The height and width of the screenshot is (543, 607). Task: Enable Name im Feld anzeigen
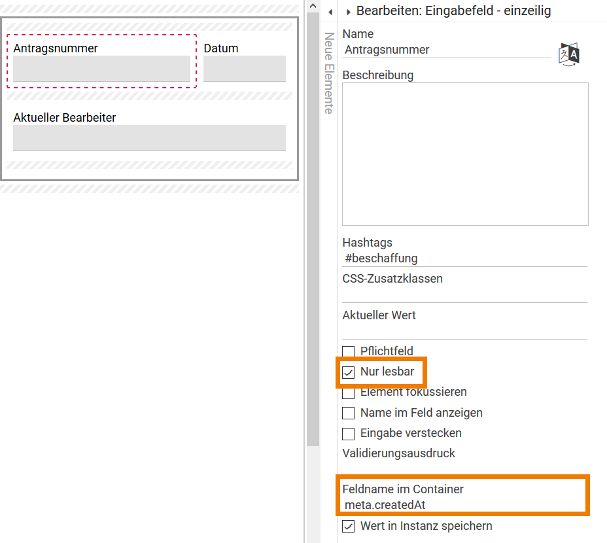349,413
